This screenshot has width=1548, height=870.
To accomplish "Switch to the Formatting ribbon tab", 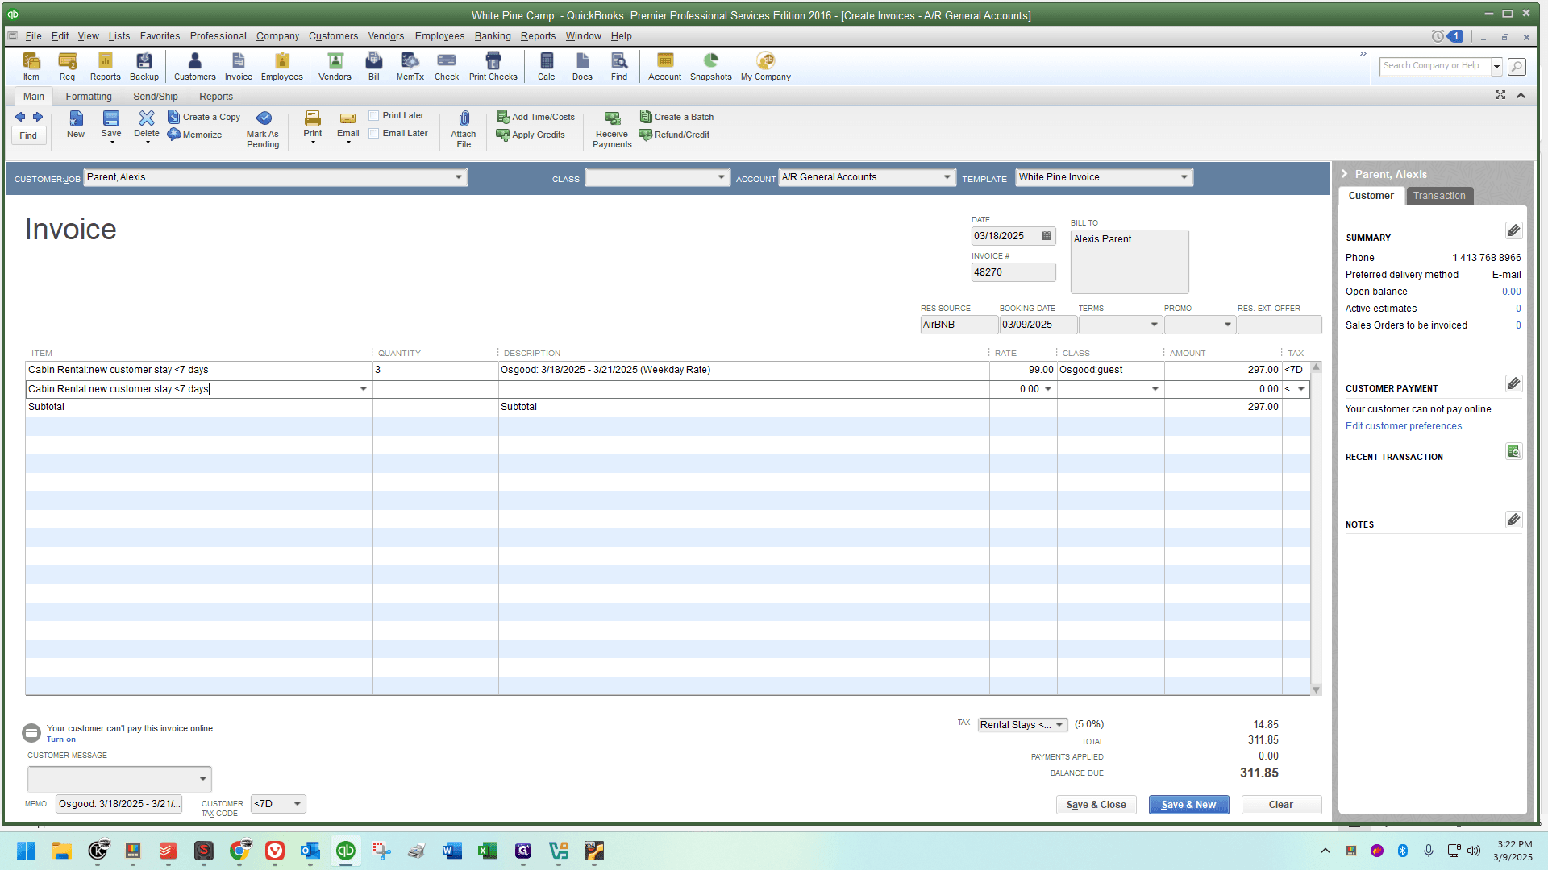I will click(x=89, y=97).
